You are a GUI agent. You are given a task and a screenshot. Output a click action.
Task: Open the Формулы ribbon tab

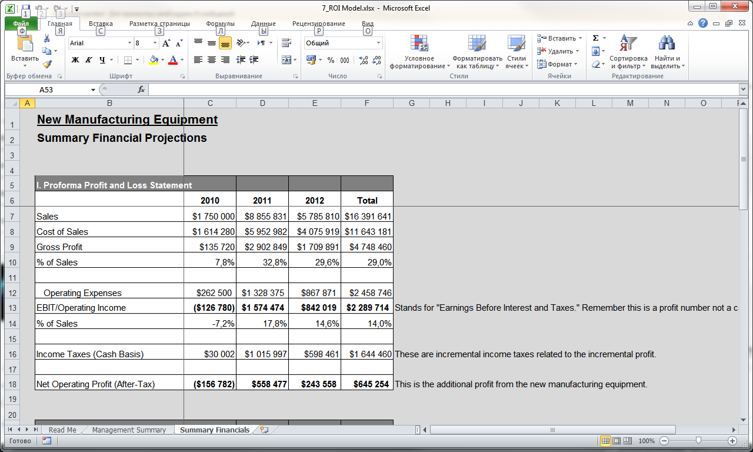point(220,24)
